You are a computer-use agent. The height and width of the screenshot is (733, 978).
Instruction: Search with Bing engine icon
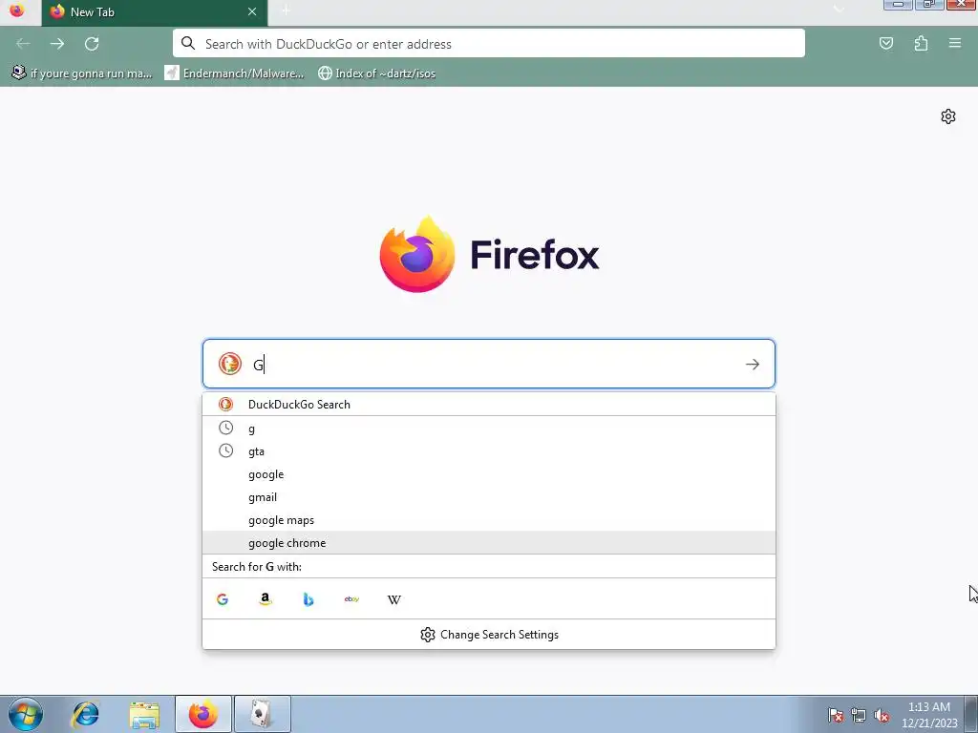pos(308,599)
